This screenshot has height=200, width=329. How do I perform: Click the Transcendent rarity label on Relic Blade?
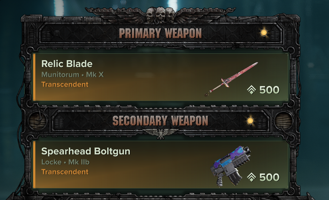pyautogui.click(x=65, y=84)
